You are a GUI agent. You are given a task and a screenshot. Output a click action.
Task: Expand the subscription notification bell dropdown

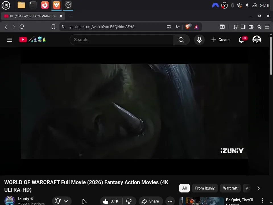tap(62, 201)
